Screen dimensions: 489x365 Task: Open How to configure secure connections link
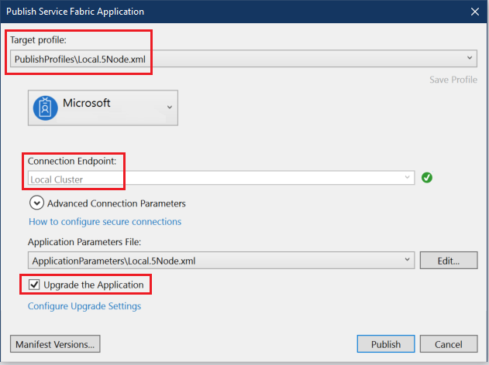[105, 221]
